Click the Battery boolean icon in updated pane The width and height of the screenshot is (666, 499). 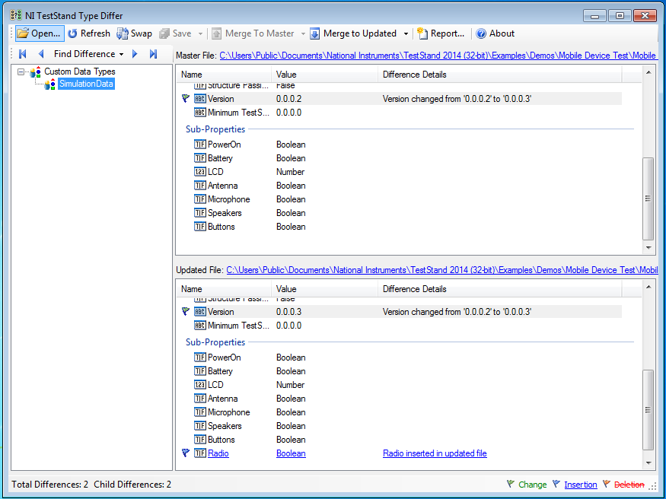point(200,371)
